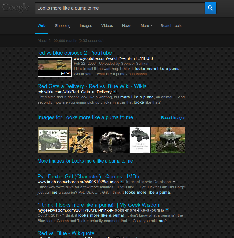
Task: Focus the search query text field
Action: pyautogui.click(x=120, y=8)
